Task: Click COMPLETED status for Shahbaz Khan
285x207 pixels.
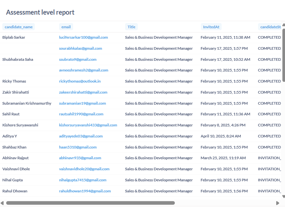Action: click(269, 148)
